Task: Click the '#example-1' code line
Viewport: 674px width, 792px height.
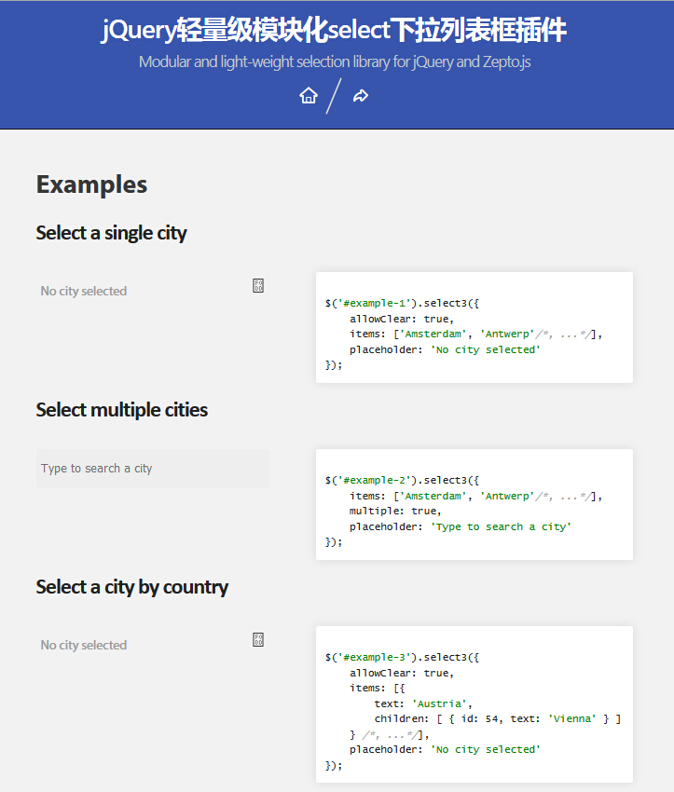Action: (x=402, y=303)
